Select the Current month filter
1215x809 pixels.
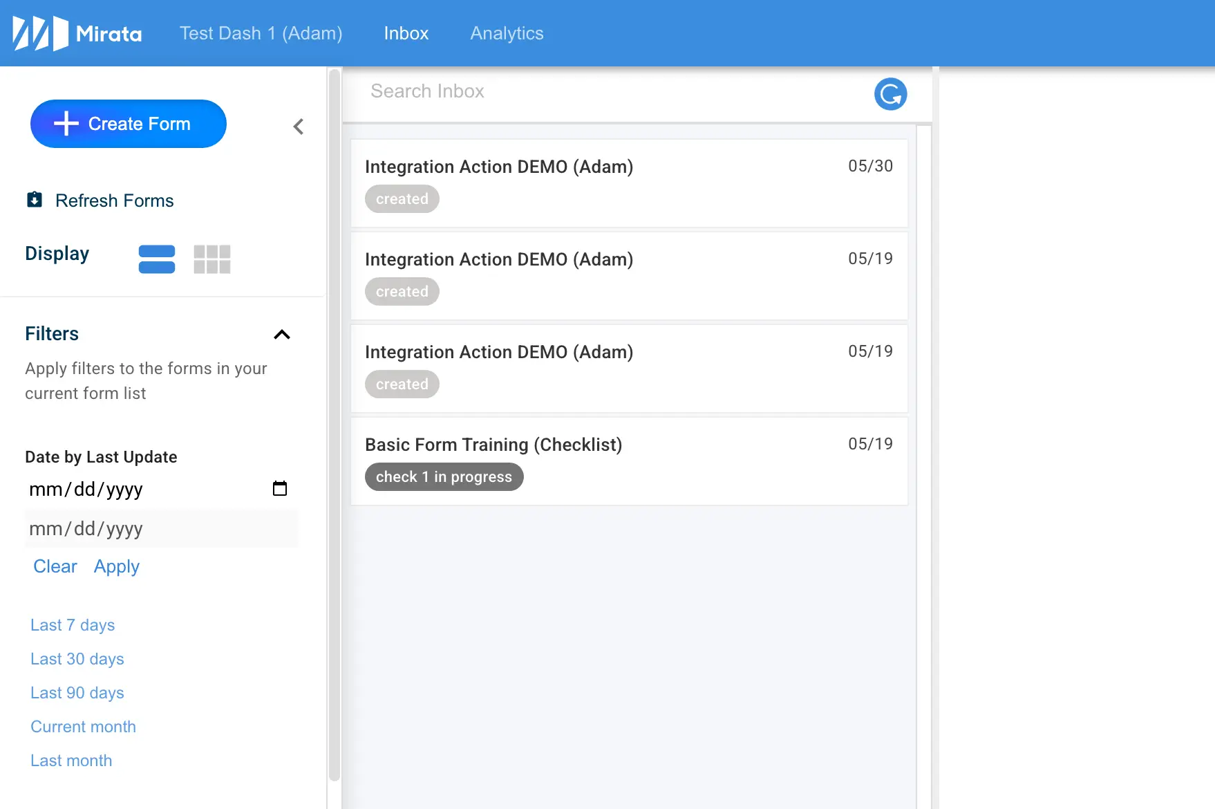83,727
